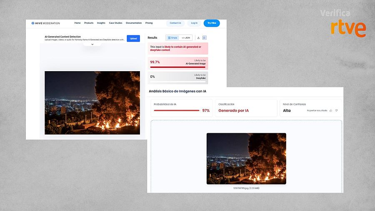Click the Contact Us button
Screen dimensions: 375x211
pos(175,23)
